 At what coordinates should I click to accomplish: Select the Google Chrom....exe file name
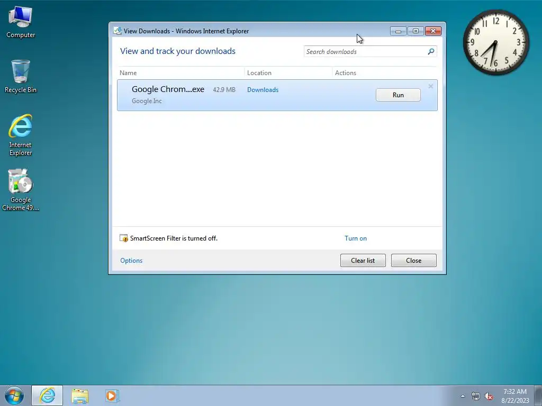168,89
